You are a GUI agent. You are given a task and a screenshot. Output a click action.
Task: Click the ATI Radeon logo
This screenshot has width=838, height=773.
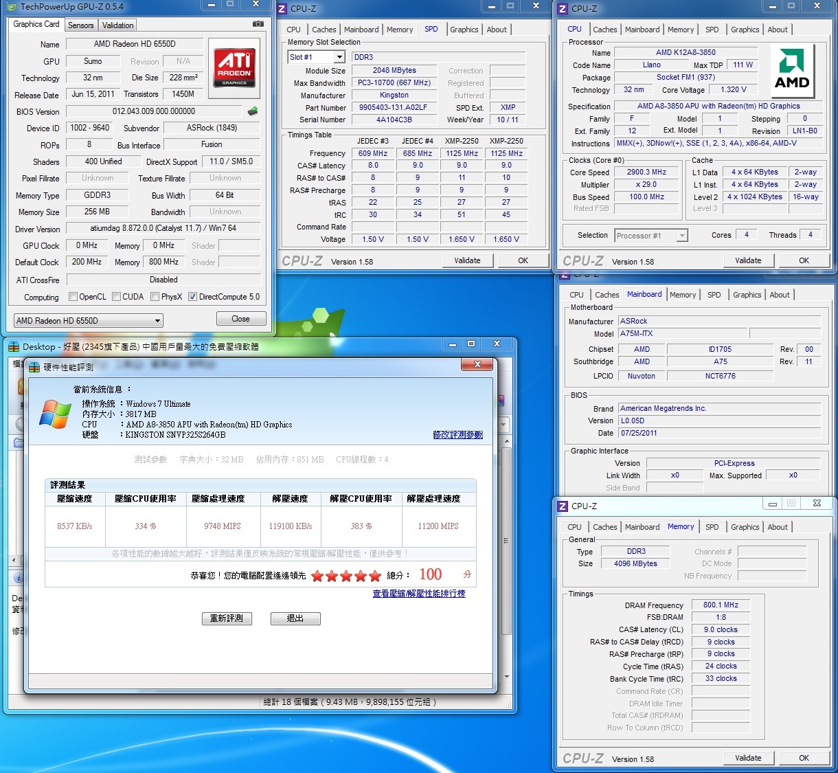coord(234,67)
